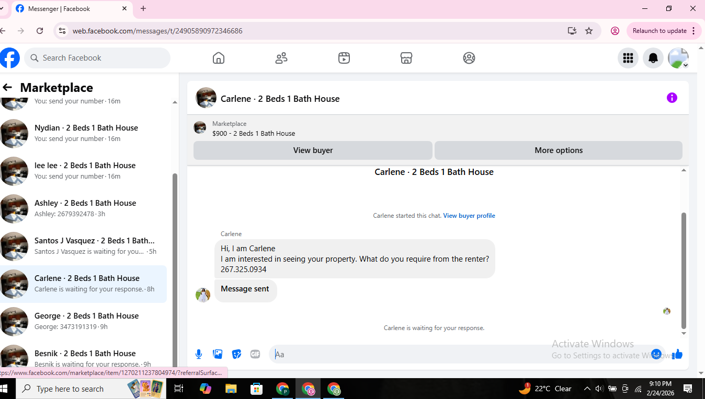Attach a photo with the image icon
This screenshot has height=399, width=705.
[x=218, y=354]
